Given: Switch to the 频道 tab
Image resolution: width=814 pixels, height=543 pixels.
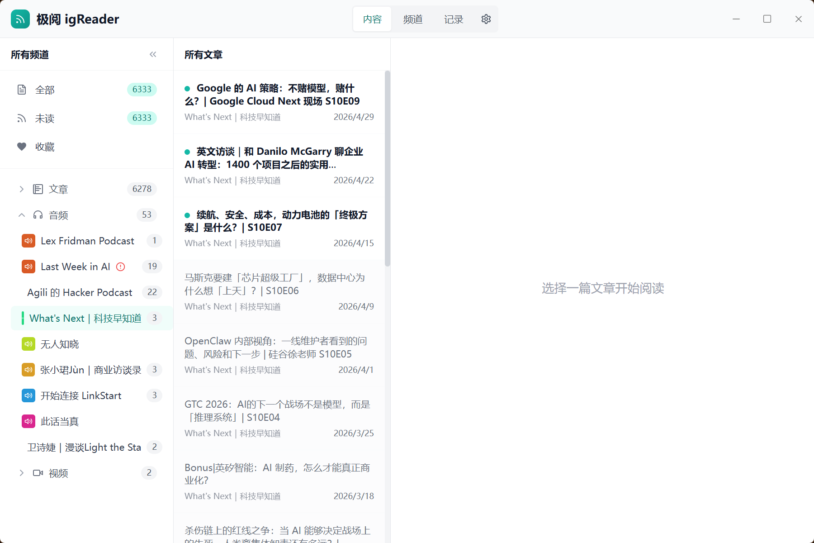Looking at the screenshot, I should [413, 19].
